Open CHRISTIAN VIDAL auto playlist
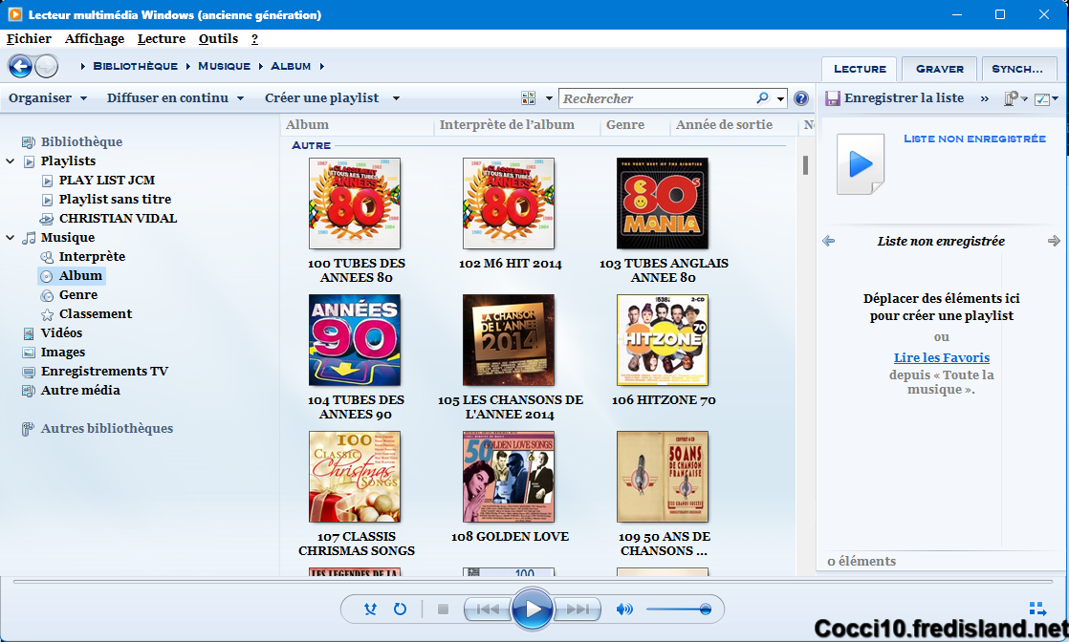This screenshot has height=642, width=1069. tap(118, 218)
